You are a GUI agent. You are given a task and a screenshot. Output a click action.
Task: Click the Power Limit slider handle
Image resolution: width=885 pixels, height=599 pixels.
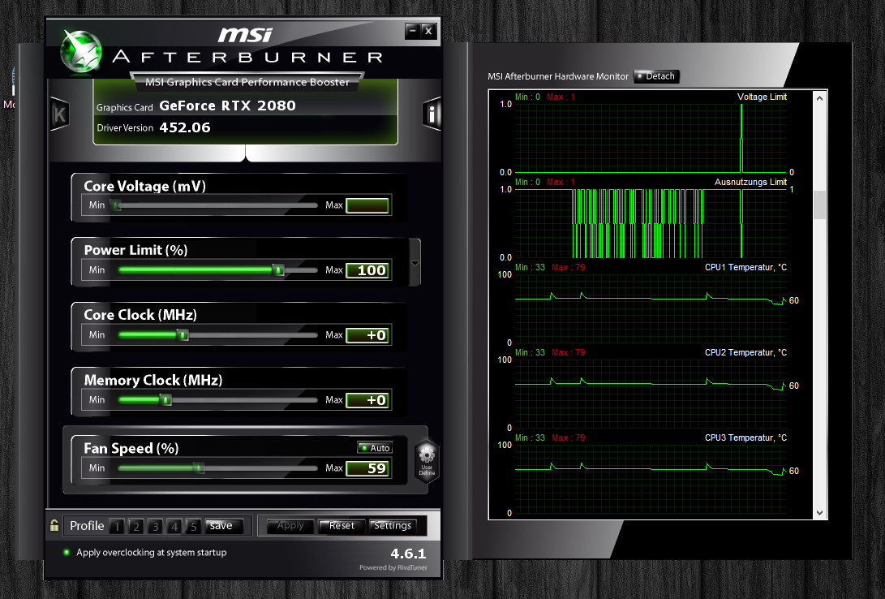278,269
